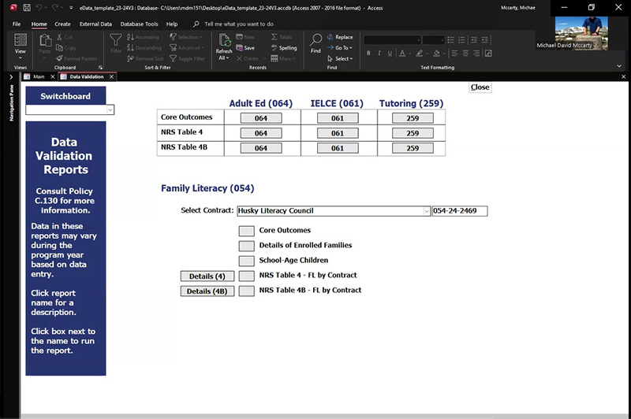The height and width of the screenshot is (419, 631).
Task: Sort Descending from the ribbon
Action: [x=144, y=48]
